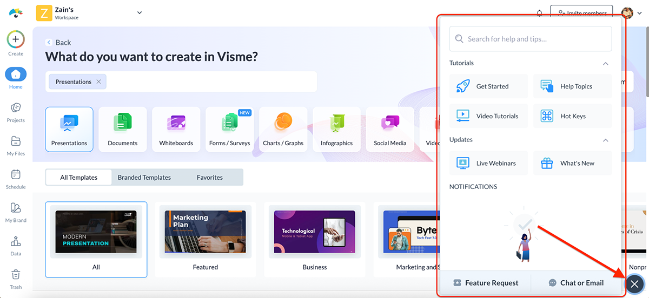649x298 pixels.
Task: Click the help search field
Action: click(530, 39)
